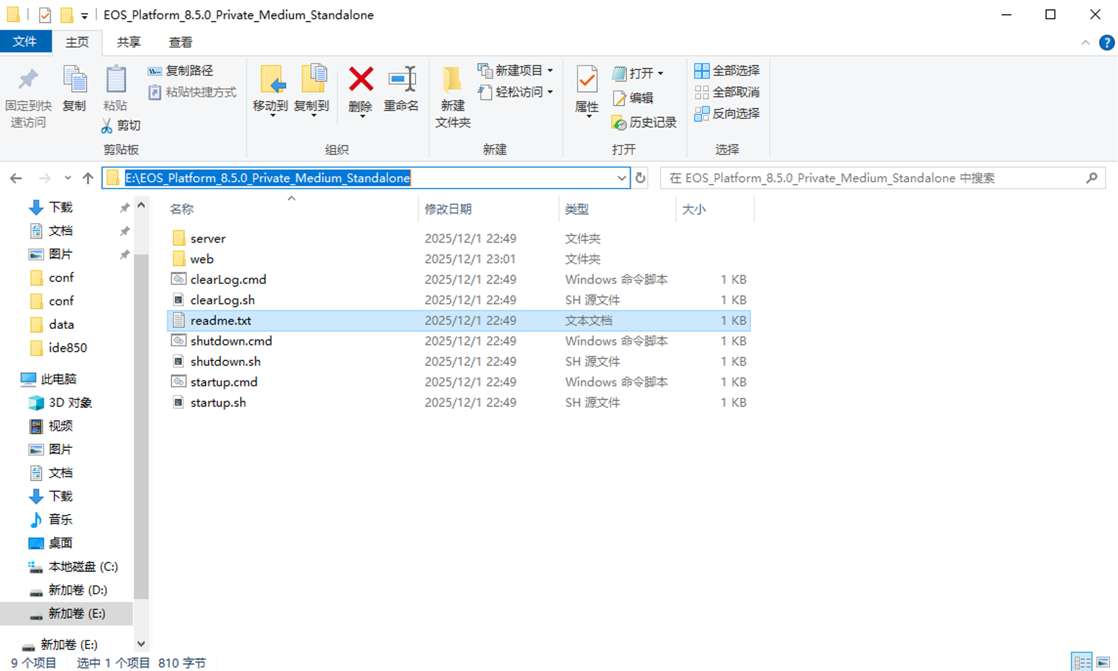Expand the 打开 dropdown arrow
1118x671 pixels.
click(x=661, y=73)
